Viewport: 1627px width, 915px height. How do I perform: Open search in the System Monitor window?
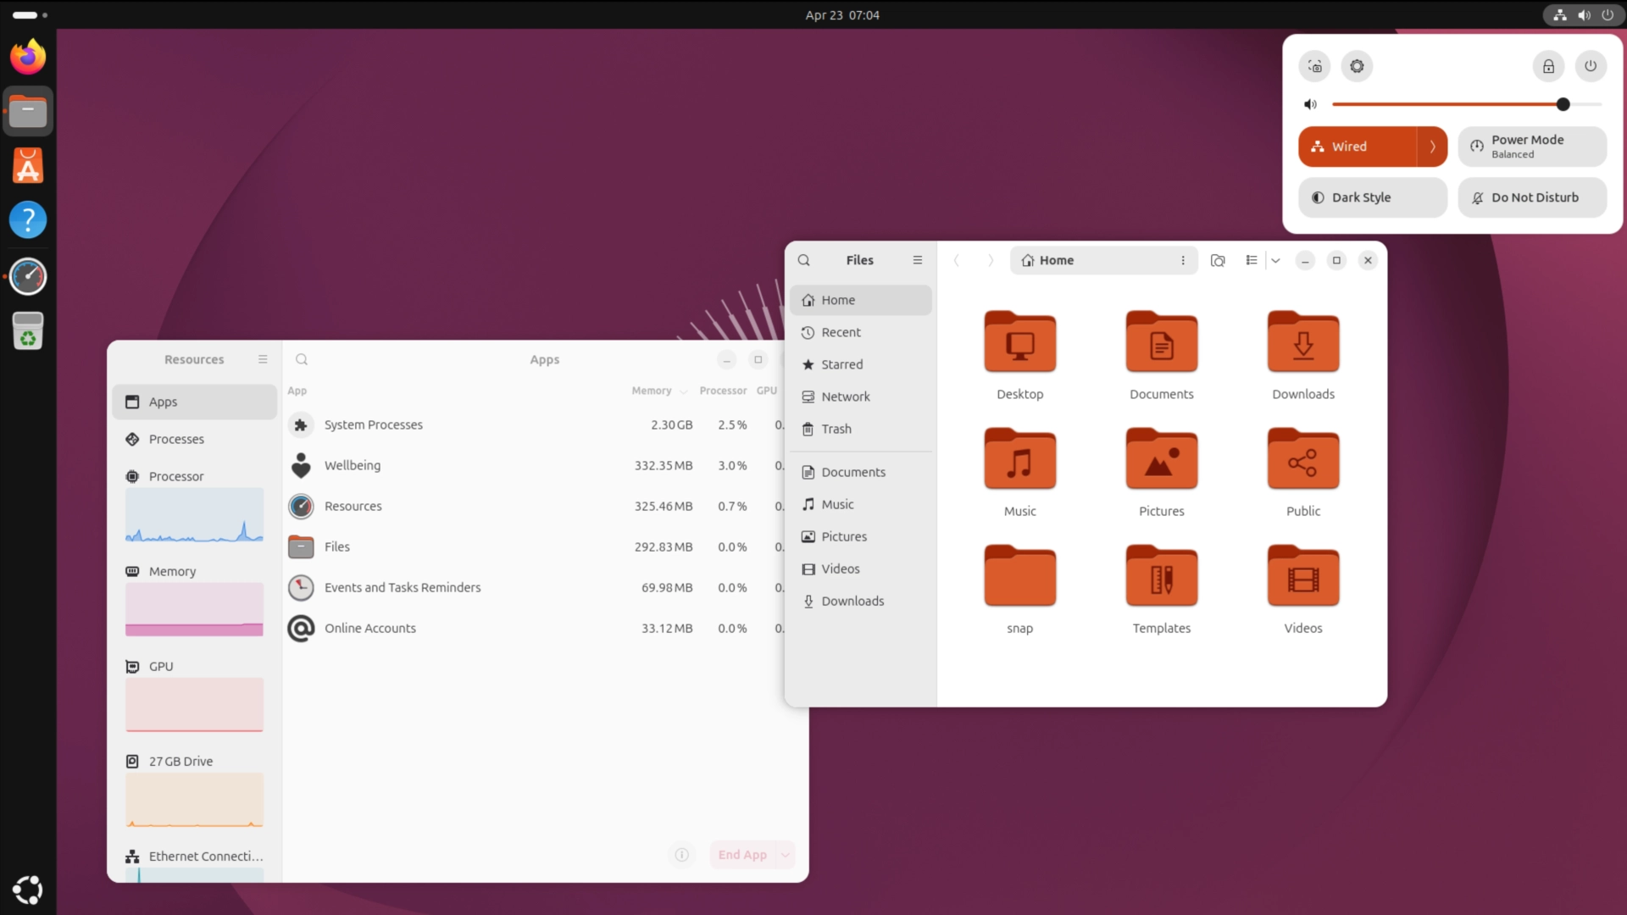pos(302,359)
